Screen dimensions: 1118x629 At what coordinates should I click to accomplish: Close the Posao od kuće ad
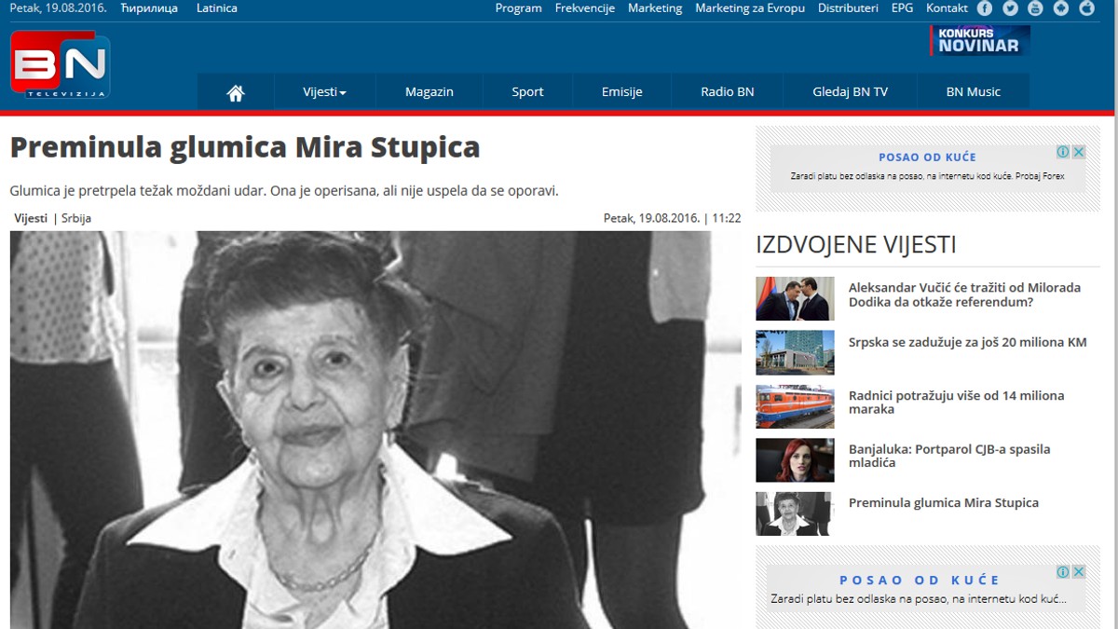(1078, 151)
